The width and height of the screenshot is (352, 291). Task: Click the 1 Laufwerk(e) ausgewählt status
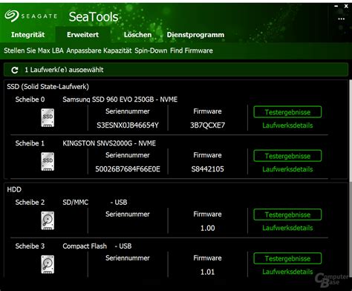(x=64, y=70)
